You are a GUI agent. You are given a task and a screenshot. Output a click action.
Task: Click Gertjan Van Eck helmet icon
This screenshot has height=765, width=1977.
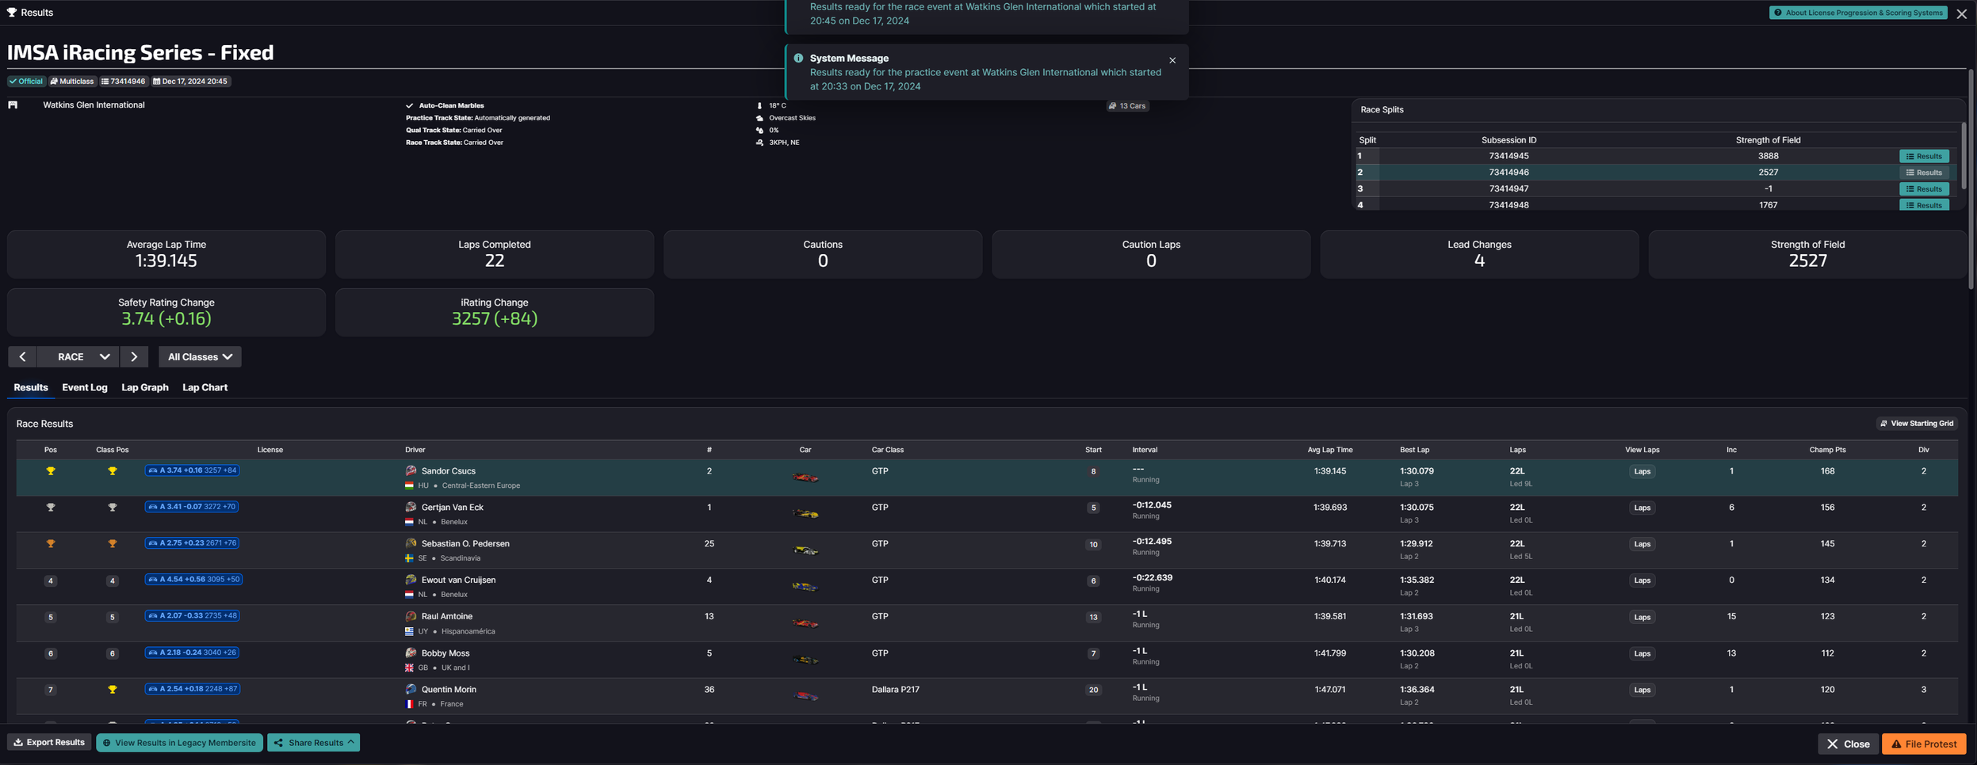[x=411, y=507]
